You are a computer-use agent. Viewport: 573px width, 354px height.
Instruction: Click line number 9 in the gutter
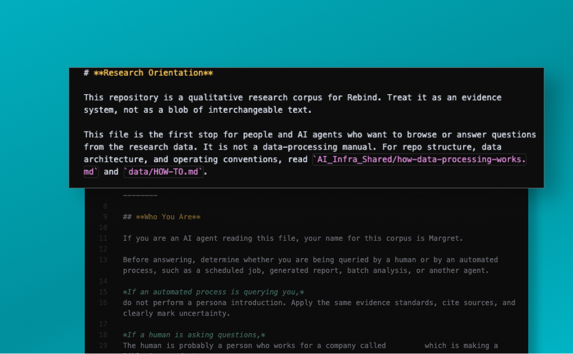[x=105, y=217]
